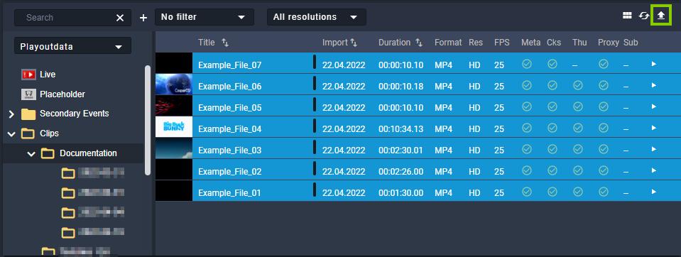Click the Proxy column header
The image size is (681, 257).
click(608, 43)
